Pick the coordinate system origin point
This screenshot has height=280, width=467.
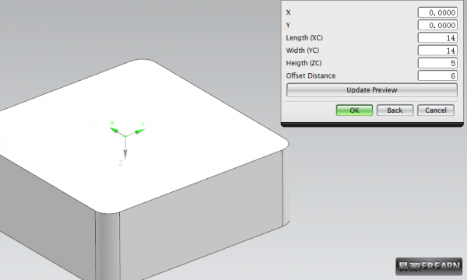[125, 136]
